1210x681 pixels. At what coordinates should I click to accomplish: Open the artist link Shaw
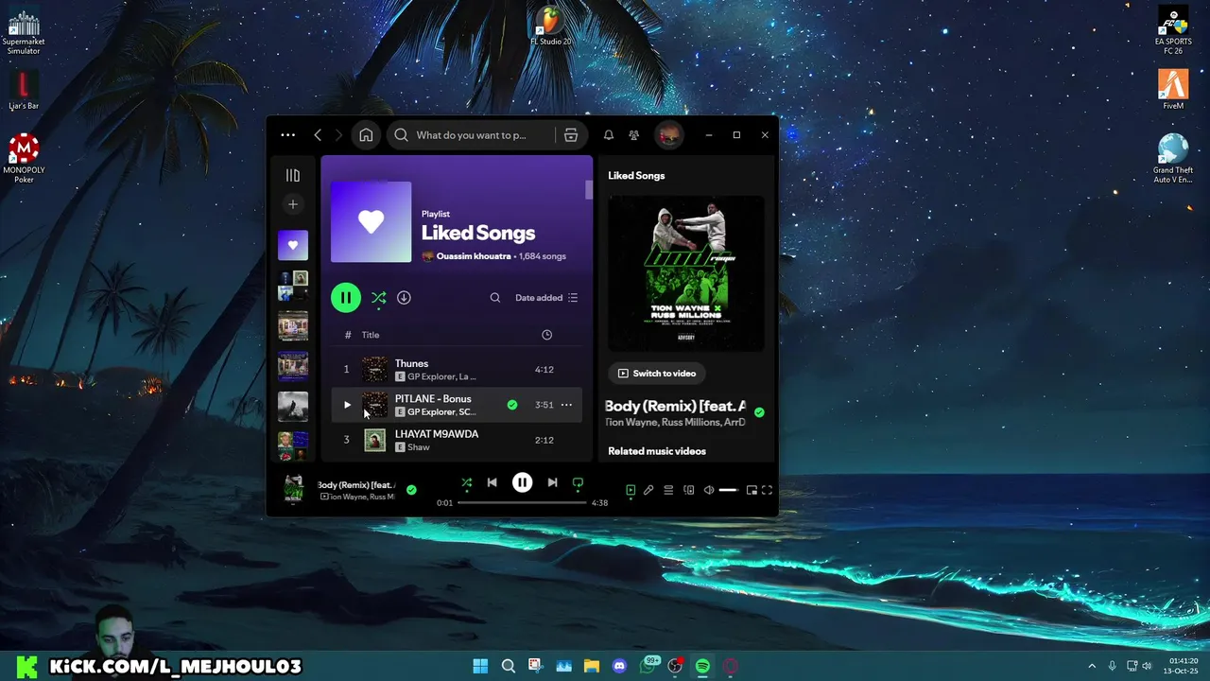419,447
